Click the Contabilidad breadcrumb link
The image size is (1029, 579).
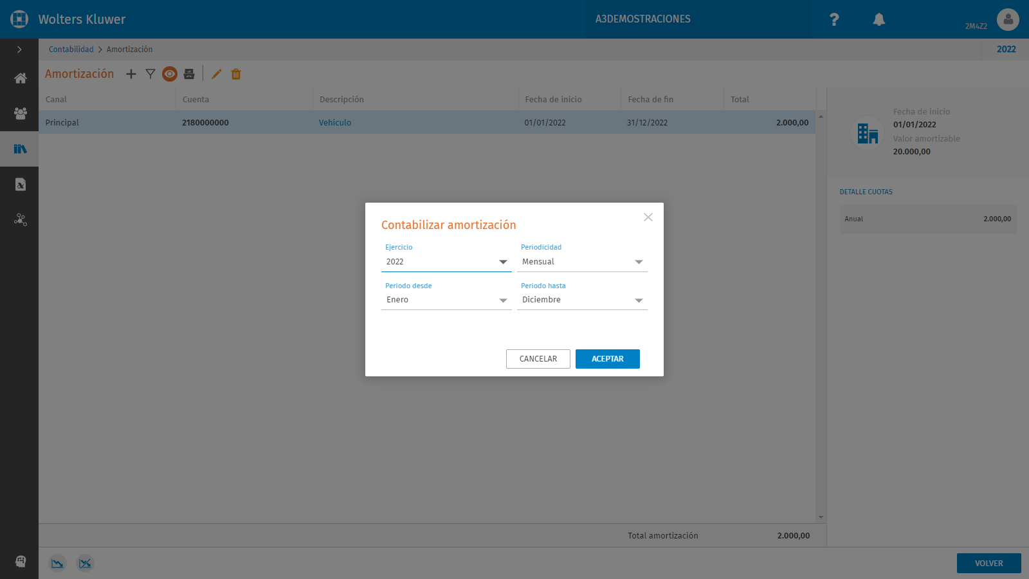[71, 50]
